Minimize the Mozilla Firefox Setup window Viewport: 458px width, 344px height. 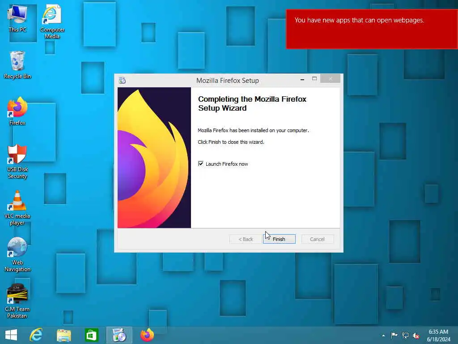click(302, 79)
